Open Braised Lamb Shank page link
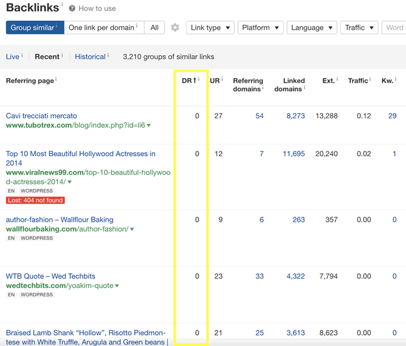The width and height of the screenshot is (406, 346). point(87,338)
